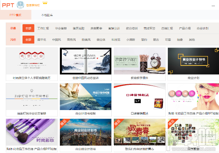219x153 pixels.
Task: Open the sailboat 商业计划书模板 thumbnail
Action: (x=86, y=97)
